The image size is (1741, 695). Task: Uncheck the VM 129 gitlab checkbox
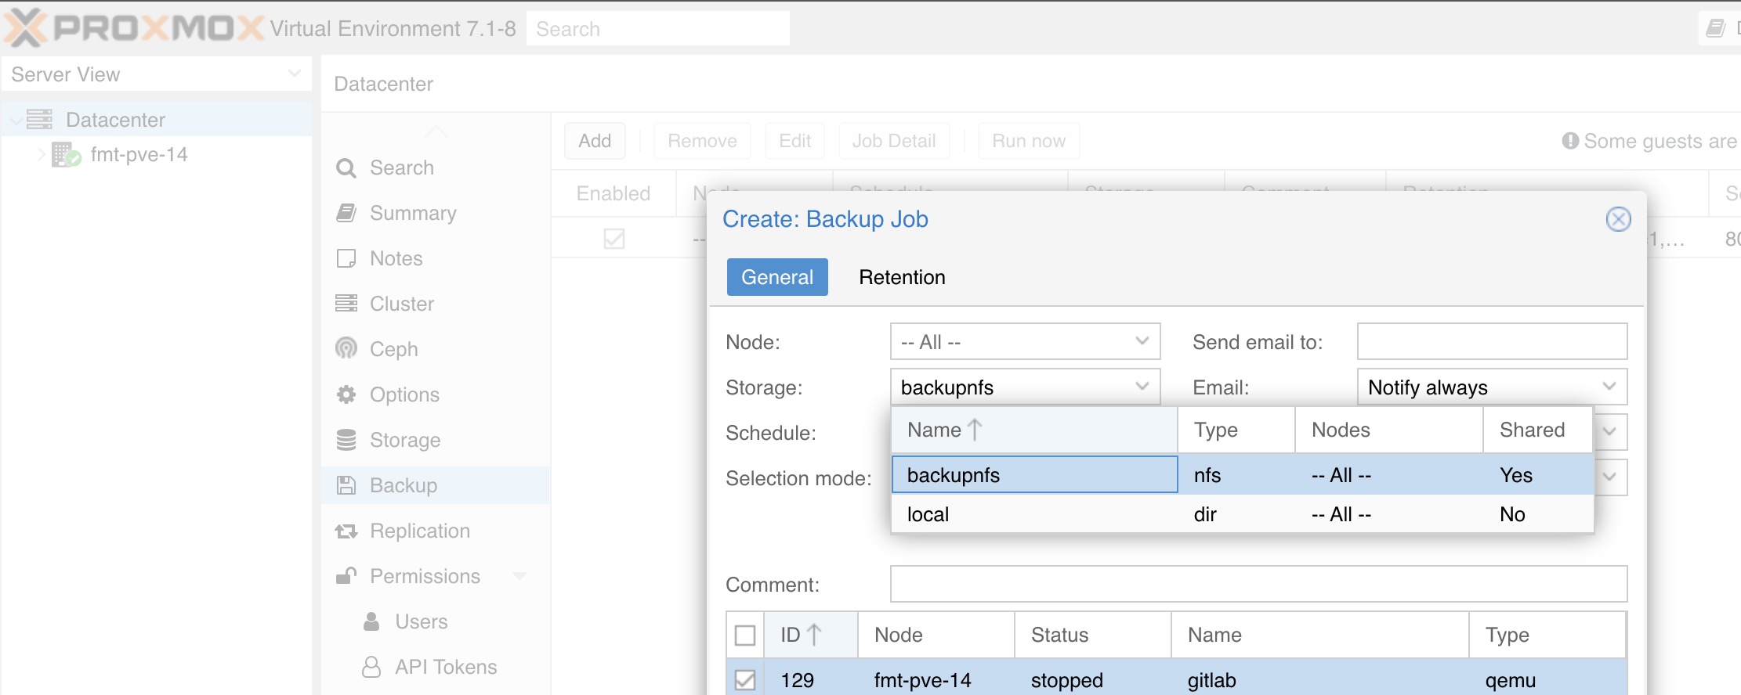(x=745, y=679)
